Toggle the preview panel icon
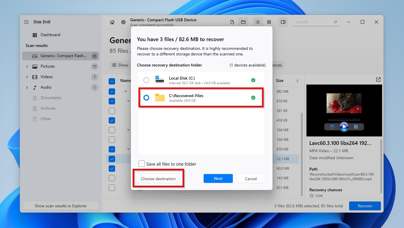This screenshot has height=228, width=404. (283, 22)
